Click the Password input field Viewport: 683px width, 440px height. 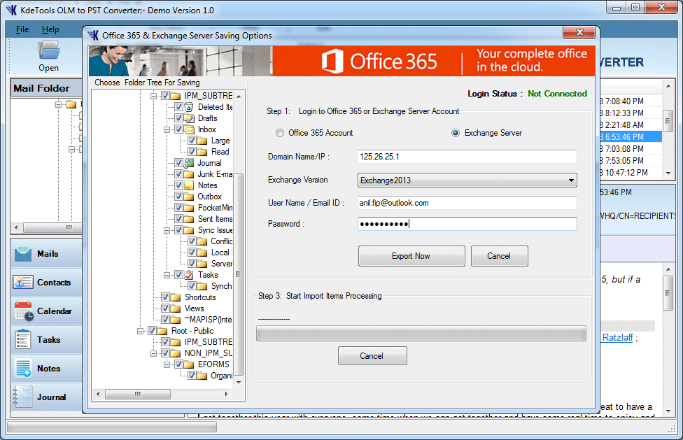click(467, 224)
